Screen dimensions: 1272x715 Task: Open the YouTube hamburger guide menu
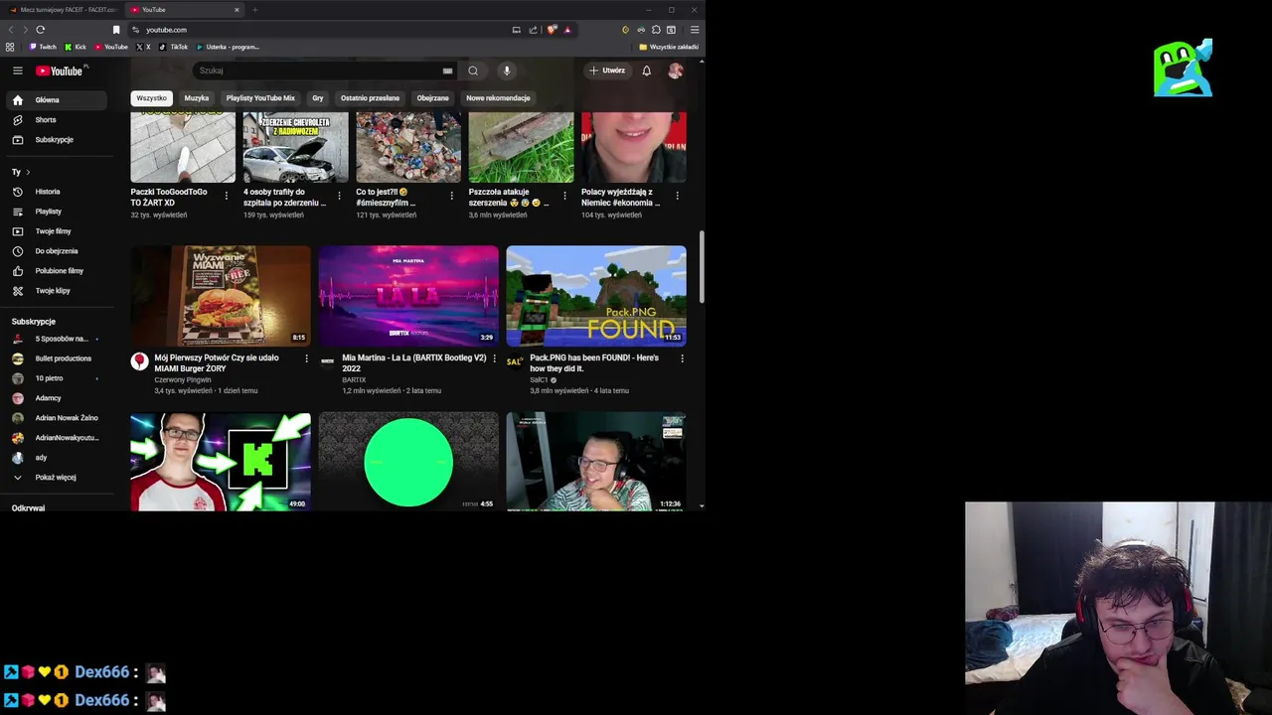[17, 71]
